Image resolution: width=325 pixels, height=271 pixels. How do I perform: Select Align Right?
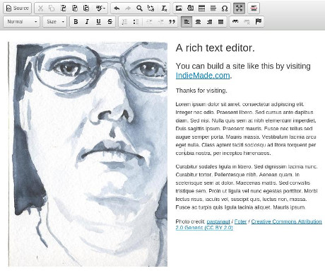click(x=209, y=22)
